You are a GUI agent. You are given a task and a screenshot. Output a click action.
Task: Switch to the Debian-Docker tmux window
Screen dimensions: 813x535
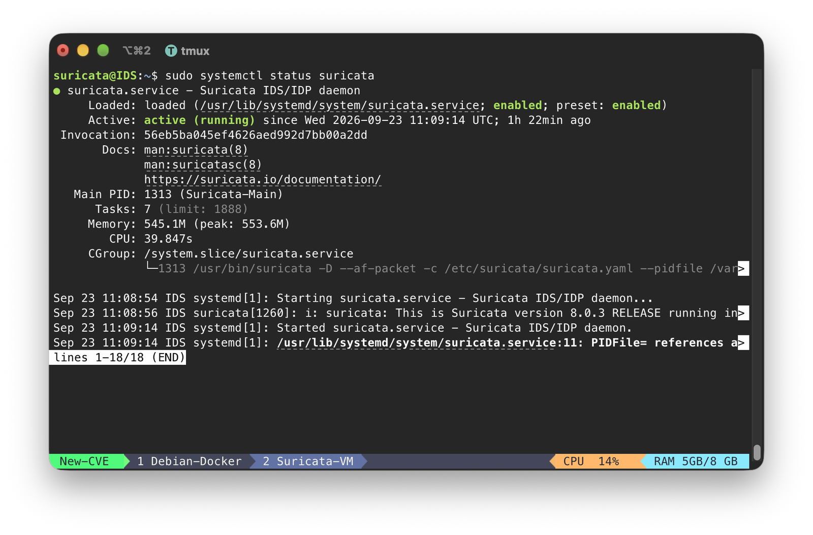189,461
